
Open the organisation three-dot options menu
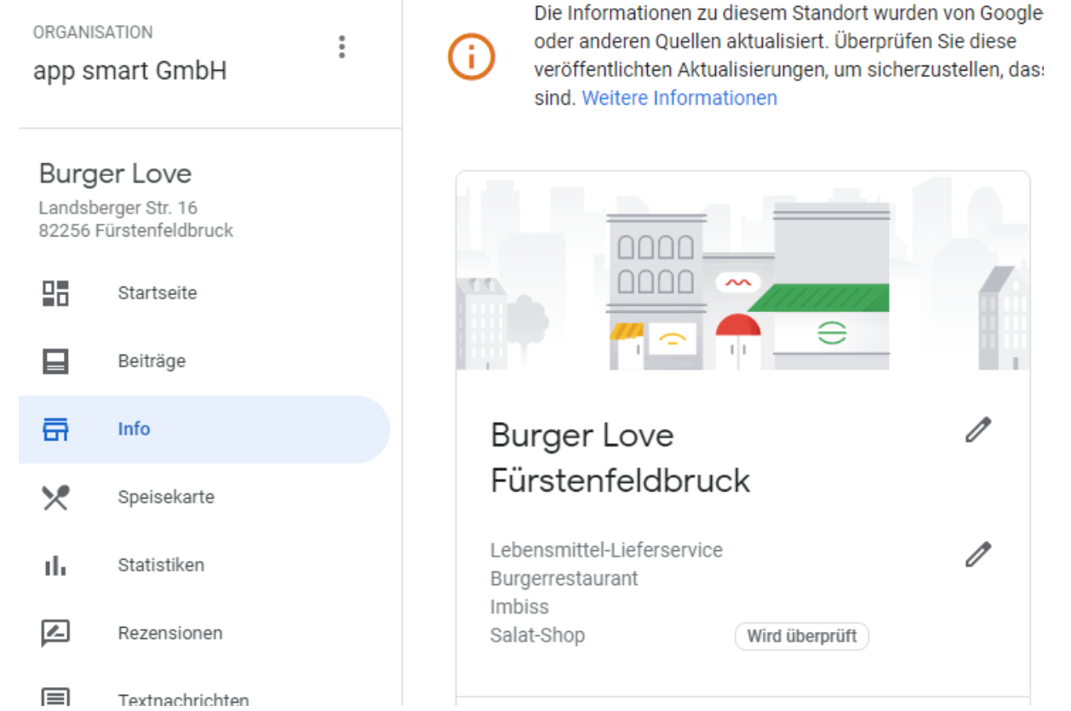pos(341,47)
